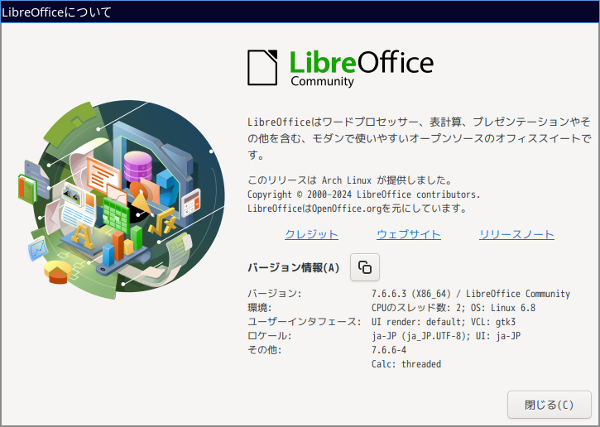The width and height of the screenshot is (600, 427).
Task: Click the text 7.6.6-4
Action: coord(389,350)
